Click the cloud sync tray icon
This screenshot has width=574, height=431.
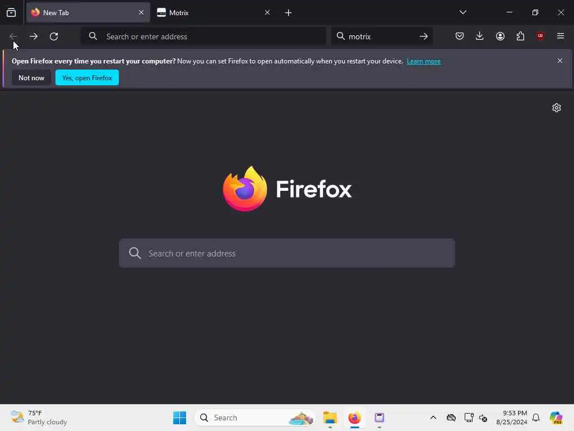point(451,418)
